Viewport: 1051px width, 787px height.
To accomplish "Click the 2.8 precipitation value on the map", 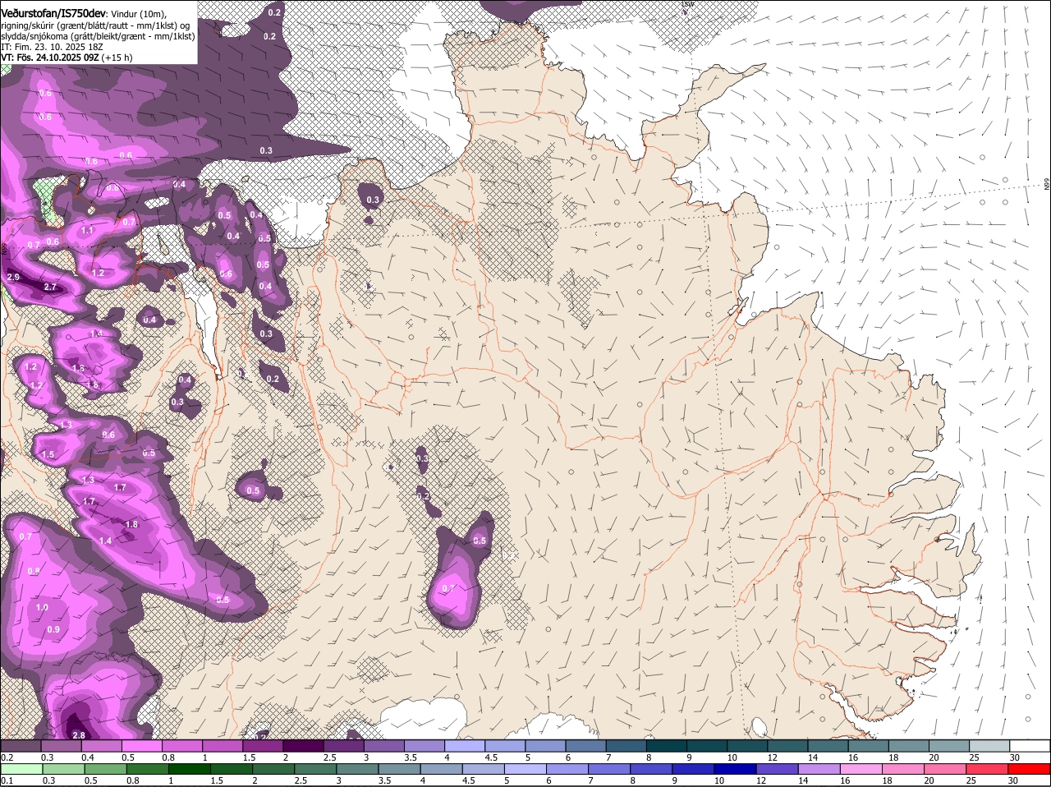I will click(79, 735).
